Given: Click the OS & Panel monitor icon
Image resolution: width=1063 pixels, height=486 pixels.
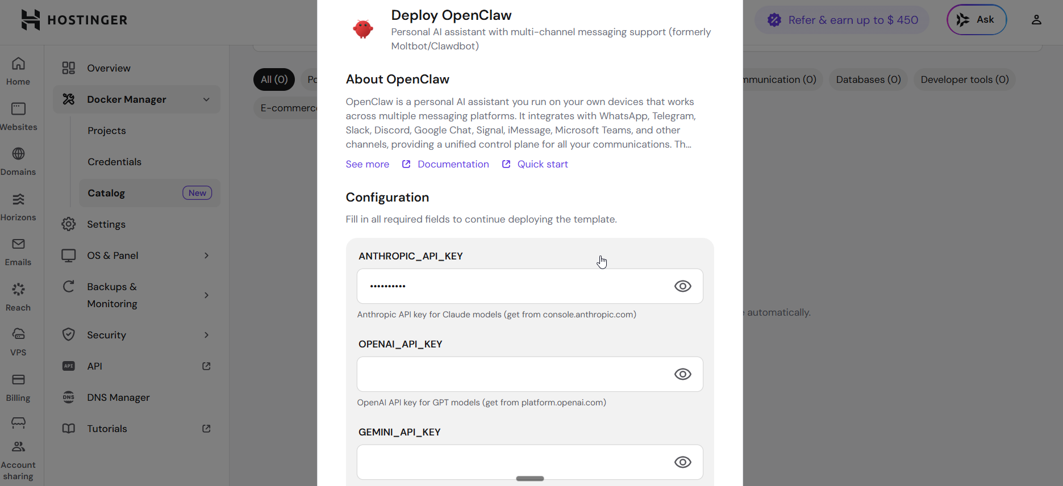Looking at the screenshot, I should (x=69, y=255).
